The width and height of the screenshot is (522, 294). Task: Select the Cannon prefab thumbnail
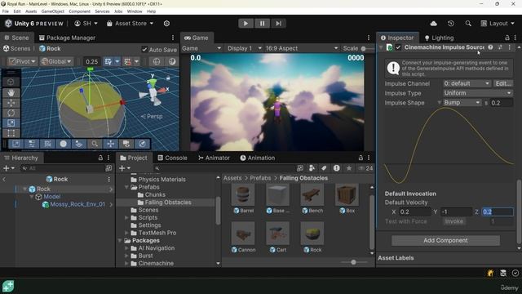[x=243, y=234]
